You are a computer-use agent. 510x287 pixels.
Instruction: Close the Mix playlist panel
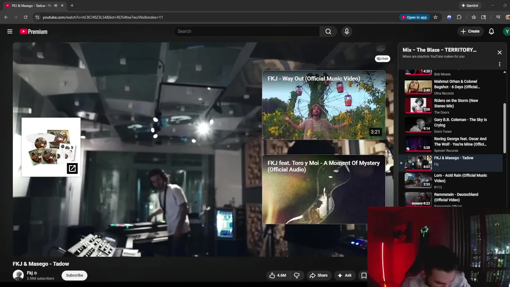(x=499, y=52)
